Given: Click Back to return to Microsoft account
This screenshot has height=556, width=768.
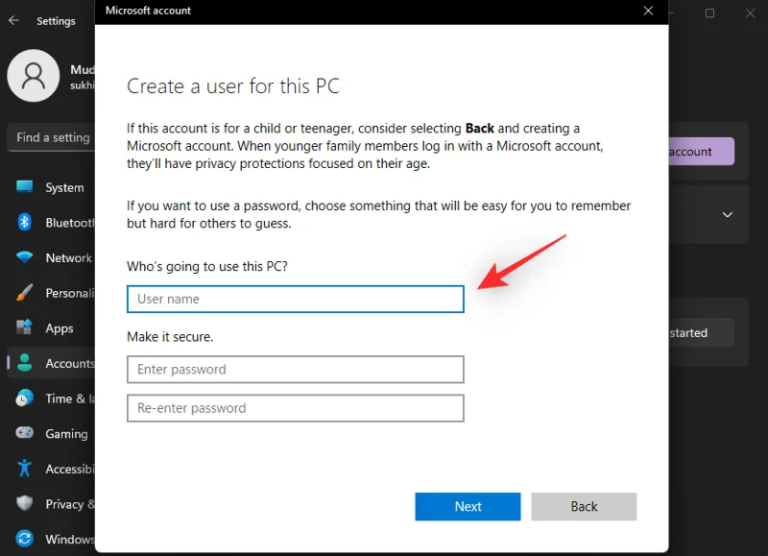Looking at the screenshot, I should pyautogui.click(x=584, y=506).
